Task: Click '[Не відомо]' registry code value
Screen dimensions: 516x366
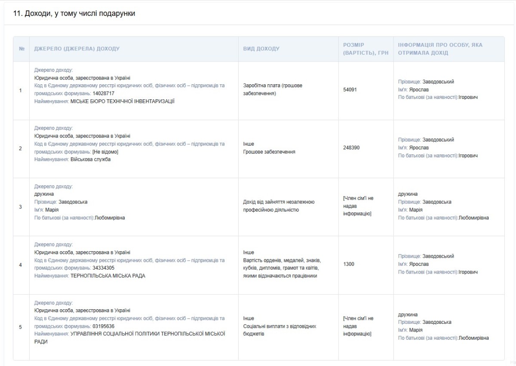Action: tap(105, 151)
